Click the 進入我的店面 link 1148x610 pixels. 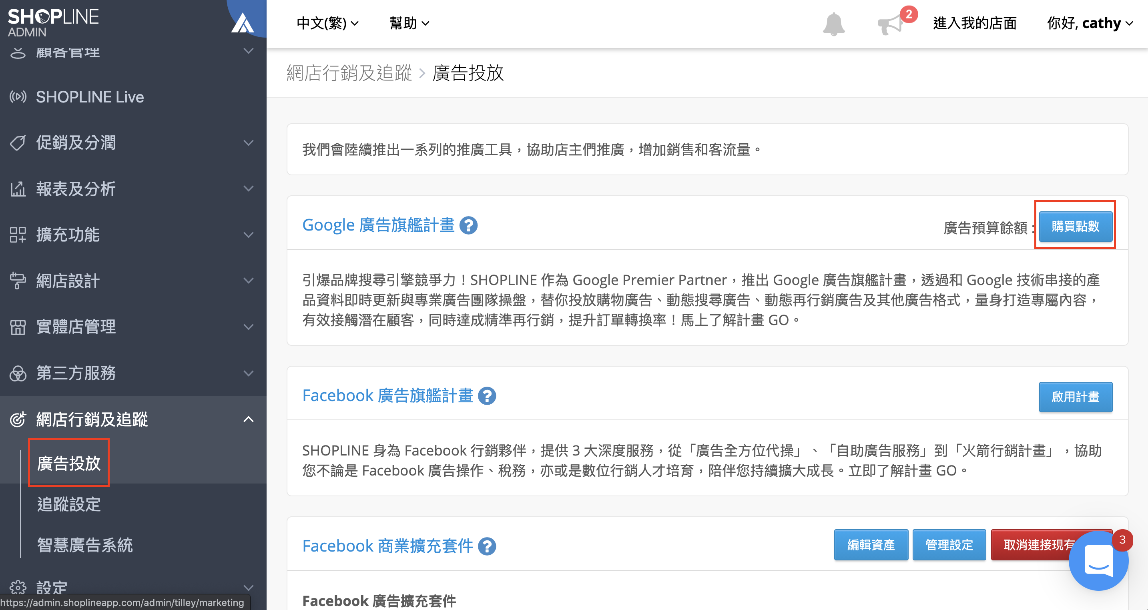click(x=975, y=23)
